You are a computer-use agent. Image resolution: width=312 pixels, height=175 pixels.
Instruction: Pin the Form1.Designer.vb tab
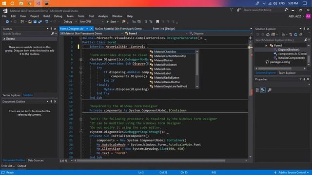87,29
